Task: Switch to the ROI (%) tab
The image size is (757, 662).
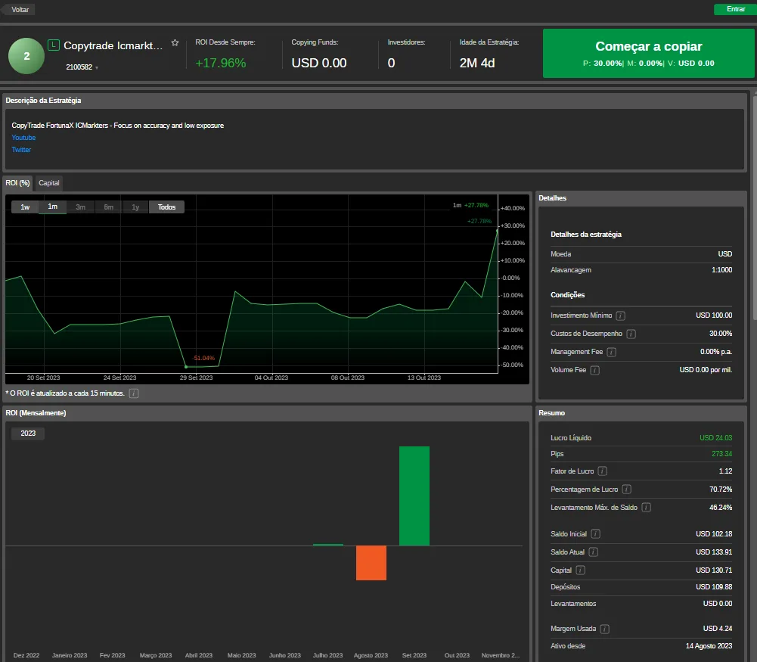Action: coord(18,183)
